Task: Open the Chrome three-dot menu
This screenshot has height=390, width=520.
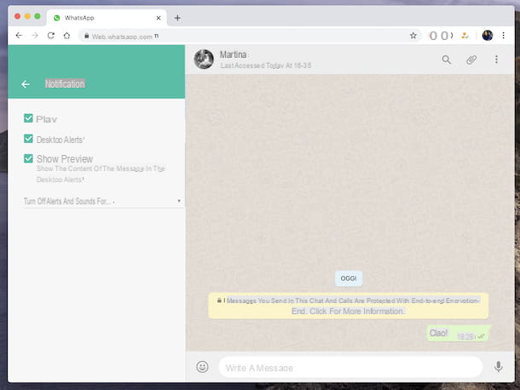Action: pyautogui.click(x=504, y=36)
